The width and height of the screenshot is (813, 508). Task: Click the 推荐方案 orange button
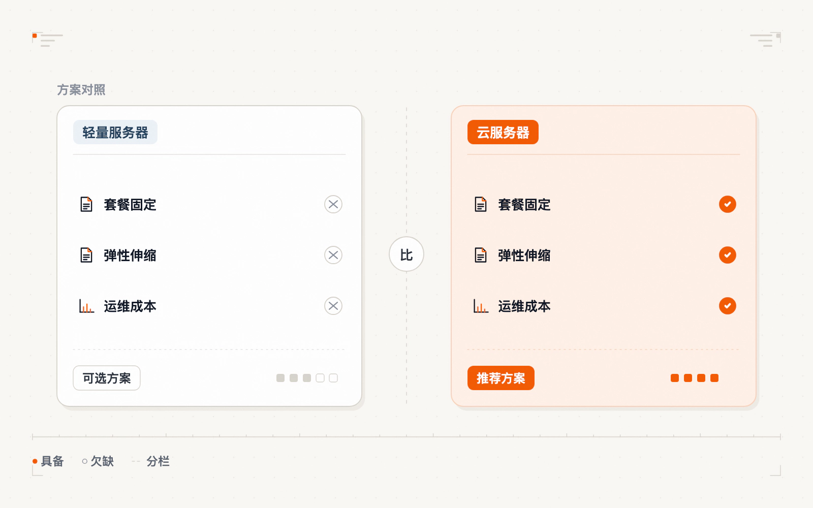[x=501, y=378]
